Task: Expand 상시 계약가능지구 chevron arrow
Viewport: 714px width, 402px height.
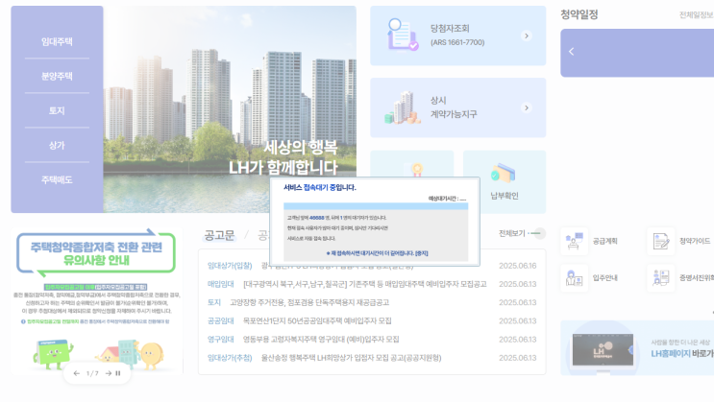Action: [527, 107]
